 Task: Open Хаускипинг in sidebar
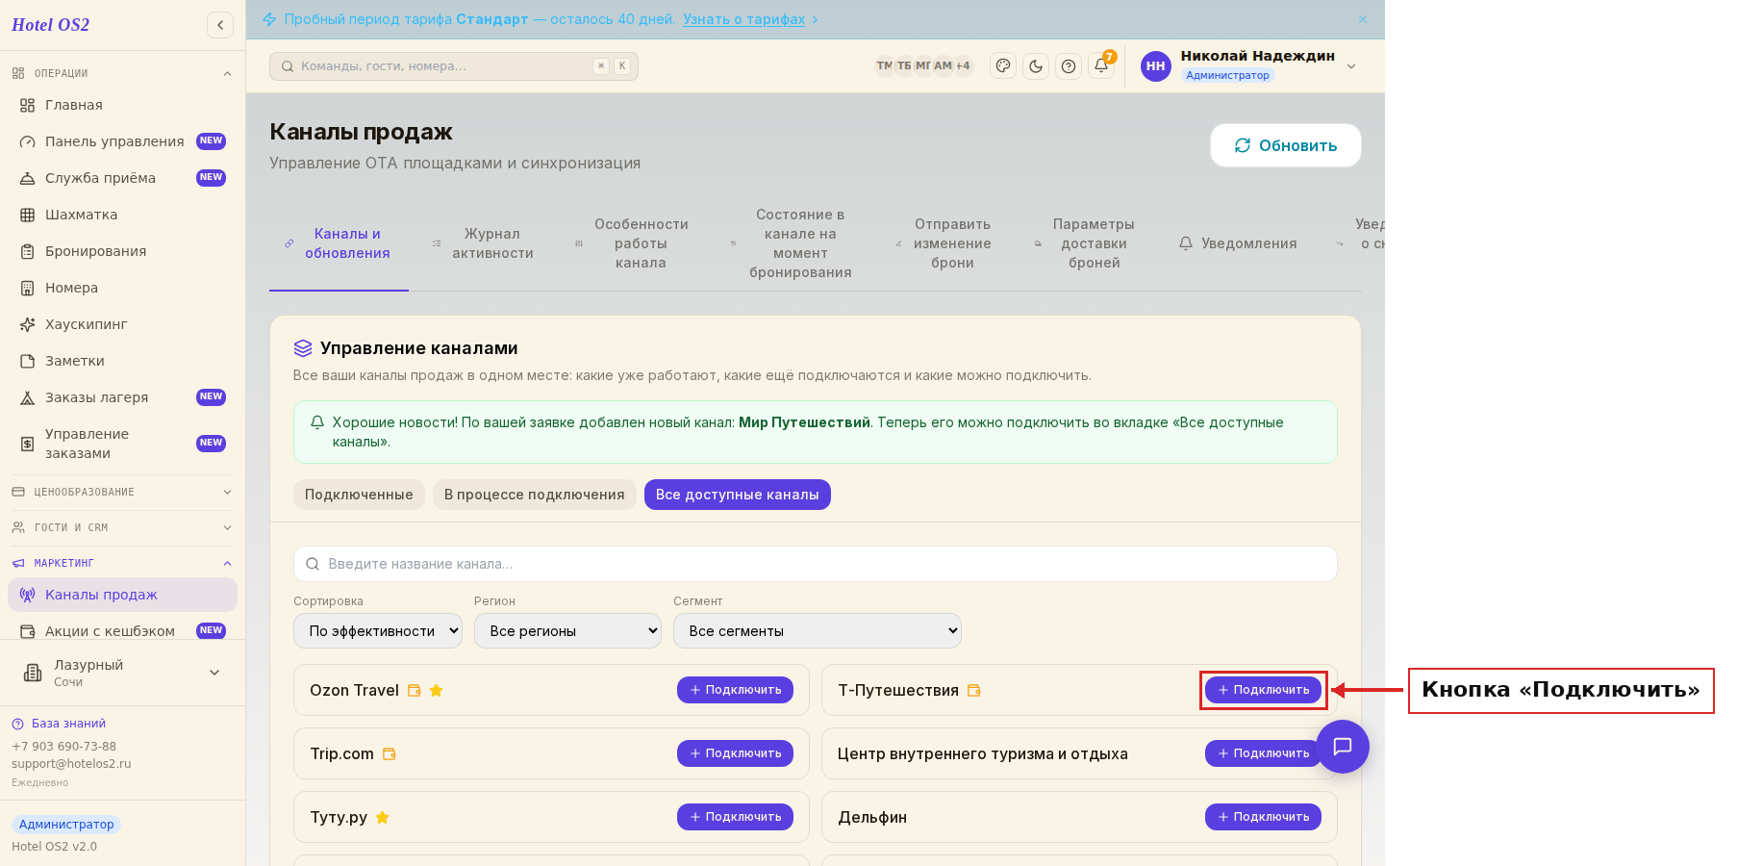[x=122, y=324]
